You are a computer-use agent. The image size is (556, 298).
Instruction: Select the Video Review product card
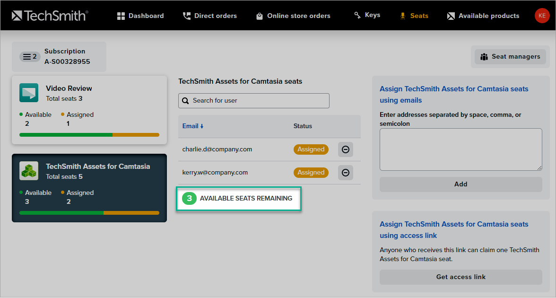pos(89,110)
